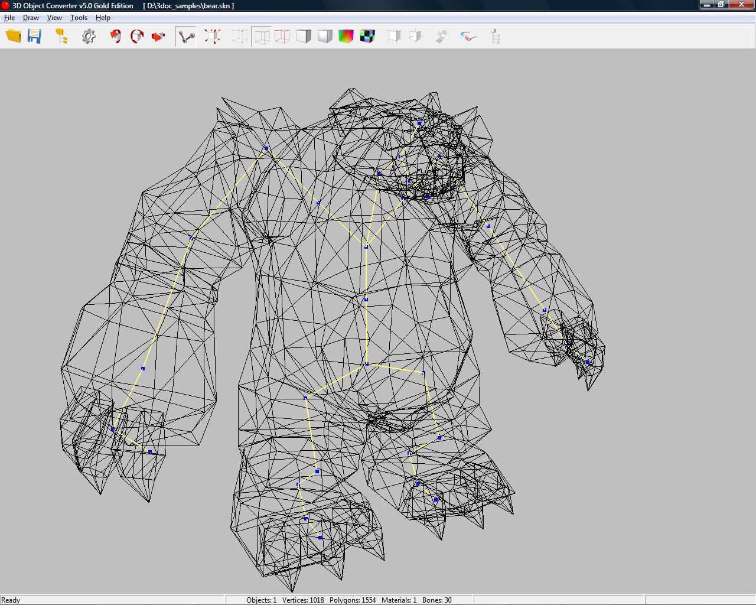Toggle the black wireframe cube view mode
This screenshot has width=756, height=605.
click(262, 37)
